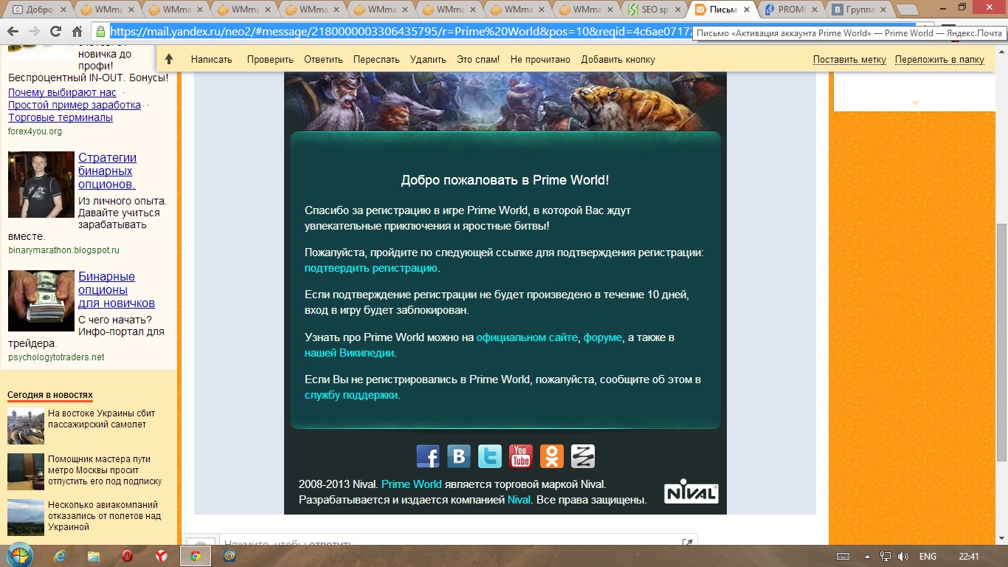Click the browser forward arrow

click(x=34, y=32)
